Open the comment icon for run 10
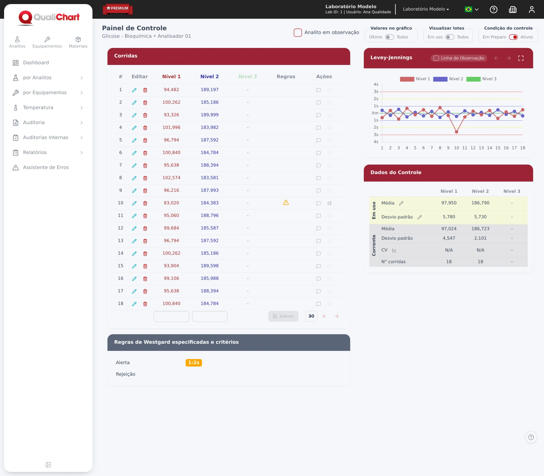Image resolution: width=544 pixels, height=476 pixels. [x=319, y=203]
